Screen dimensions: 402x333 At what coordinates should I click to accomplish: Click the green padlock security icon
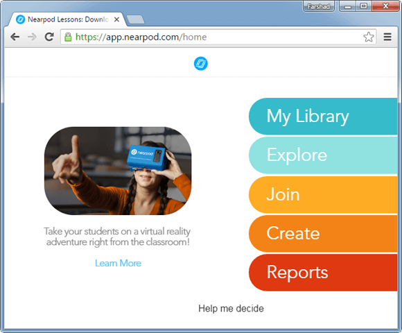[68, 37]
